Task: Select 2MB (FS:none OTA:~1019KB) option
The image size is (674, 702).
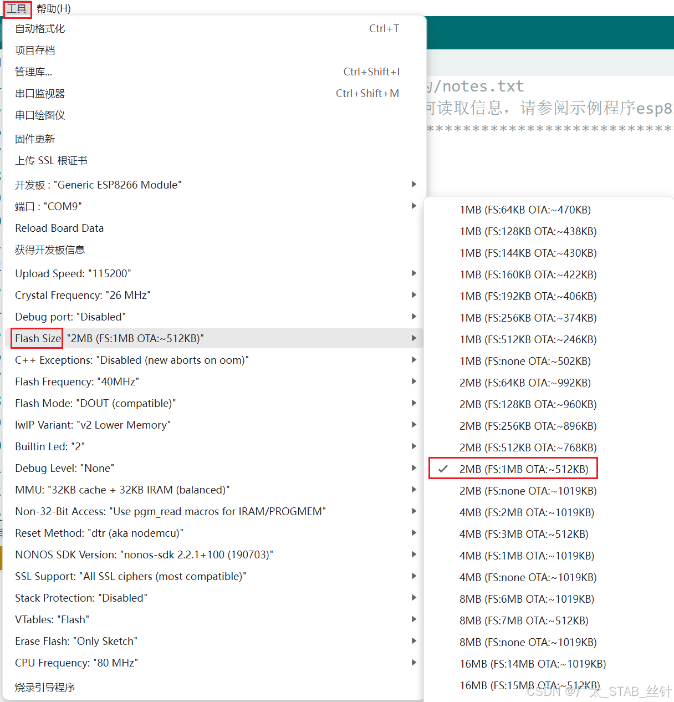Action: tap(549, 491)
